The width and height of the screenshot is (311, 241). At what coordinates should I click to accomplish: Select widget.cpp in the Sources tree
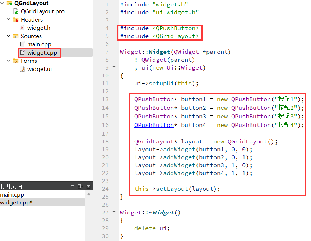pyautogui.click(x=42, y=53)
